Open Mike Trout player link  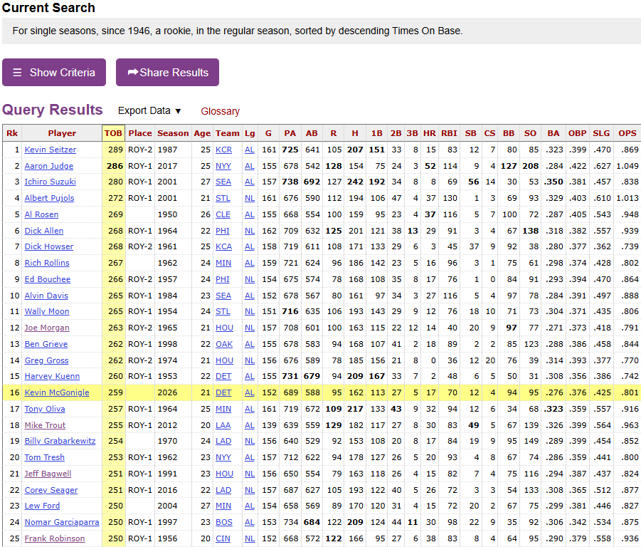click(45, 425)
